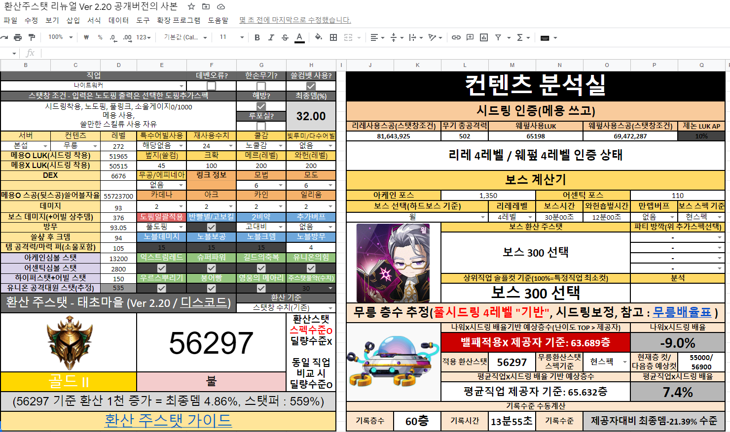Viewport: 730px width, 432px height.
Task: Click the sigma functions icon
Action: tap(519, 37)
